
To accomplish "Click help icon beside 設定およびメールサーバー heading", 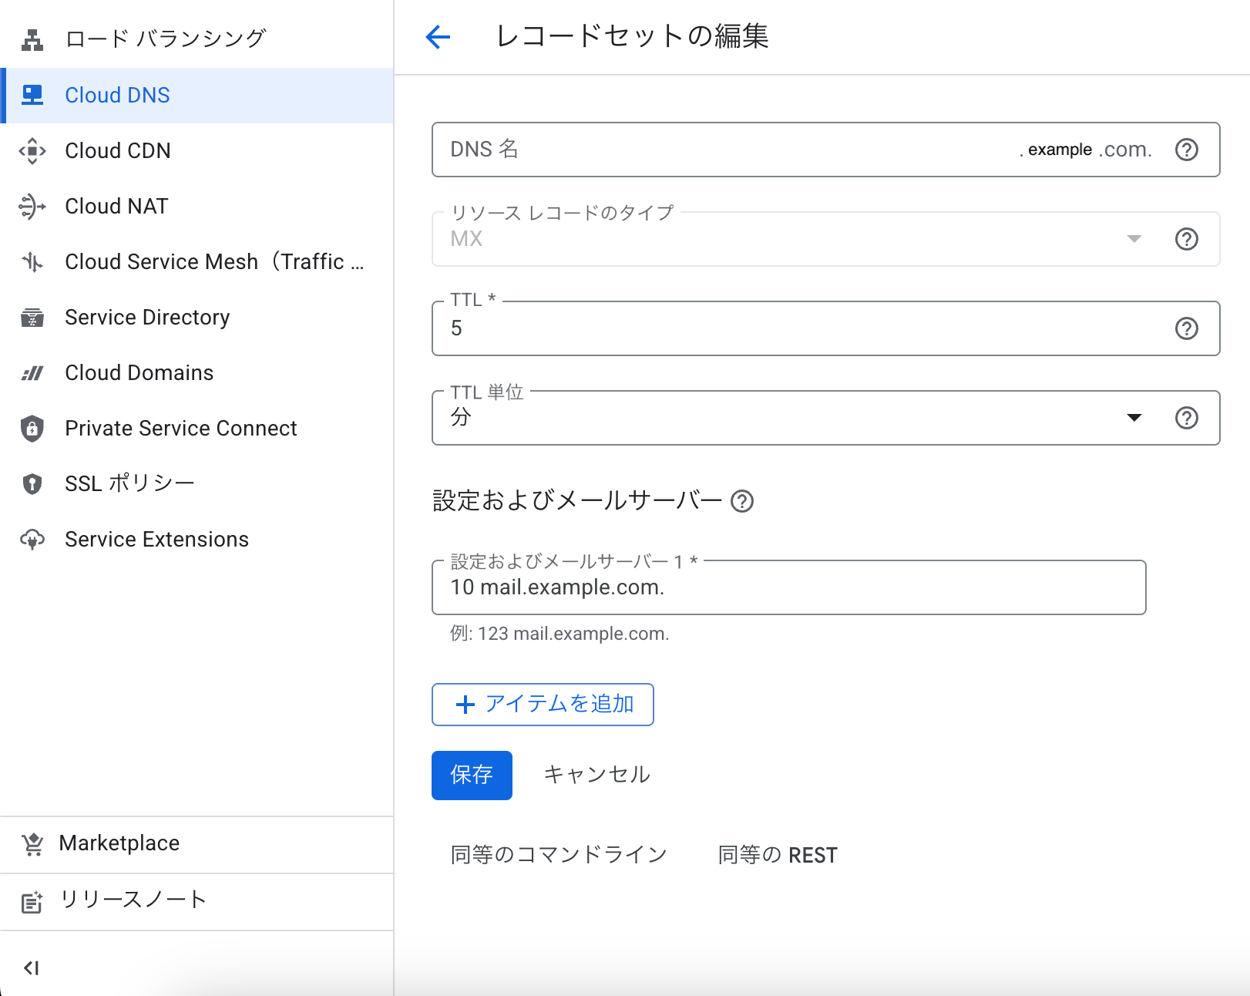I will click(x=742, y=501).
